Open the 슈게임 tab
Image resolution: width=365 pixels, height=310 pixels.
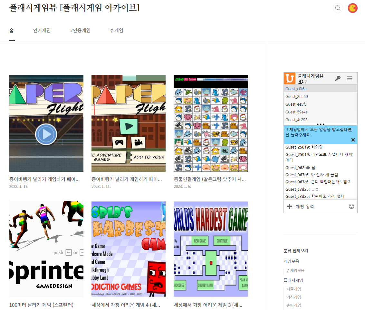click(117, 31)
